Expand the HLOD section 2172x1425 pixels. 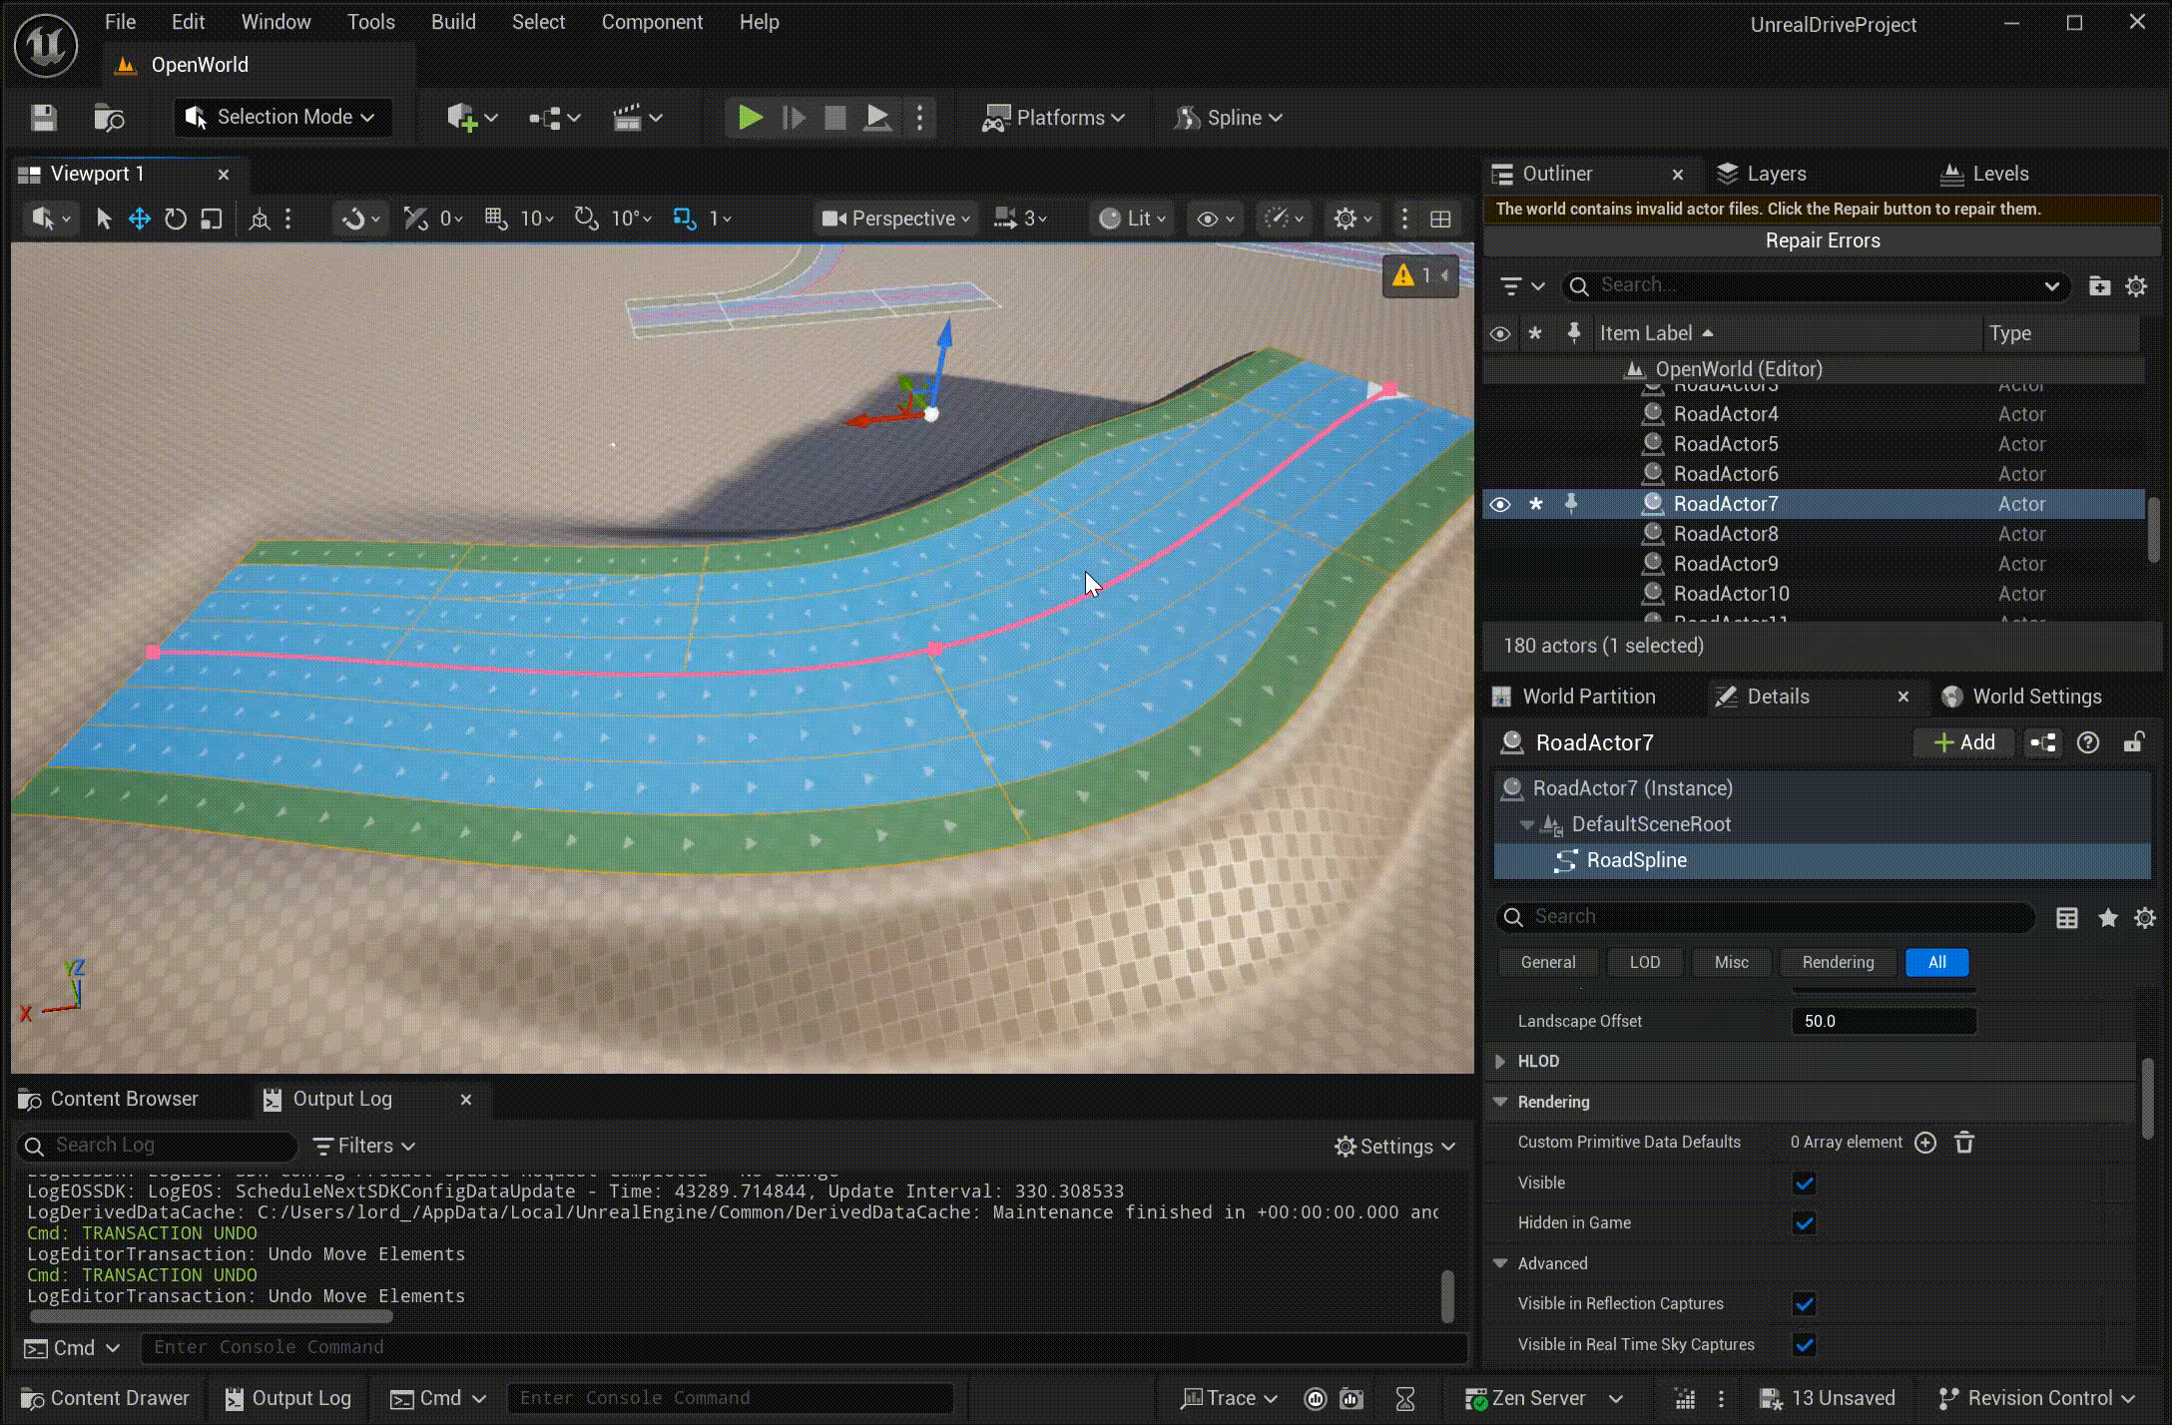coord(1500,1062)
